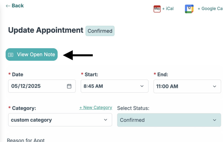This screenshot has height=142, width=223.
Task: Click the chevron arrow in Start field
Action: coord(142,86)
